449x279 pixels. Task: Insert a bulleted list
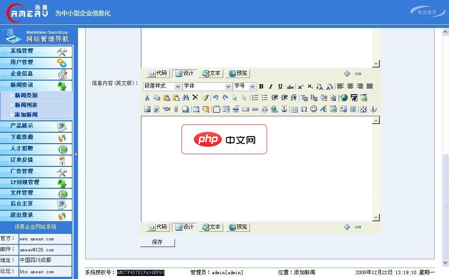pos(264,98)
